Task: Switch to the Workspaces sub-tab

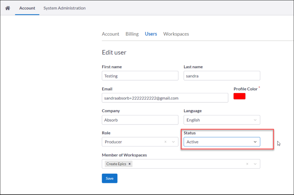Action: tap(176, 34)
